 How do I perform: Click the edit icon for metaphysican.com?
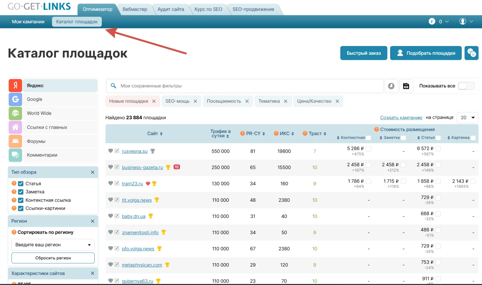coord(117,264)
